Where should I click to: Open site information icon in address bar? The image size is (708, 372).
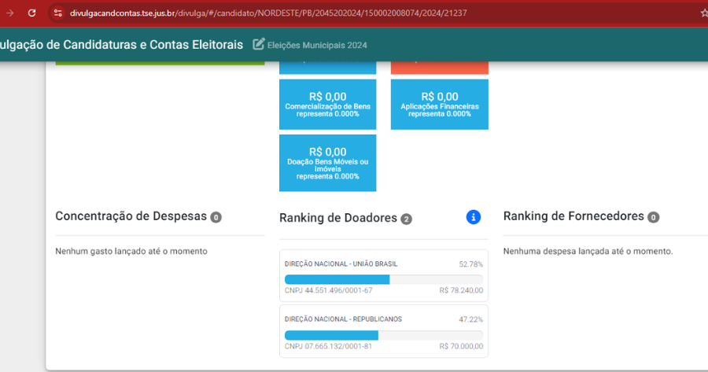[x=57, y=13]
